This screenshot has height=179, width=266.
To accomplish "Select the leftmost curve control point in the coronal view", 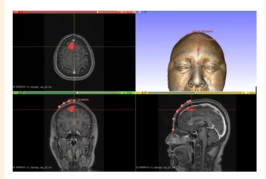I will [59, 106].
